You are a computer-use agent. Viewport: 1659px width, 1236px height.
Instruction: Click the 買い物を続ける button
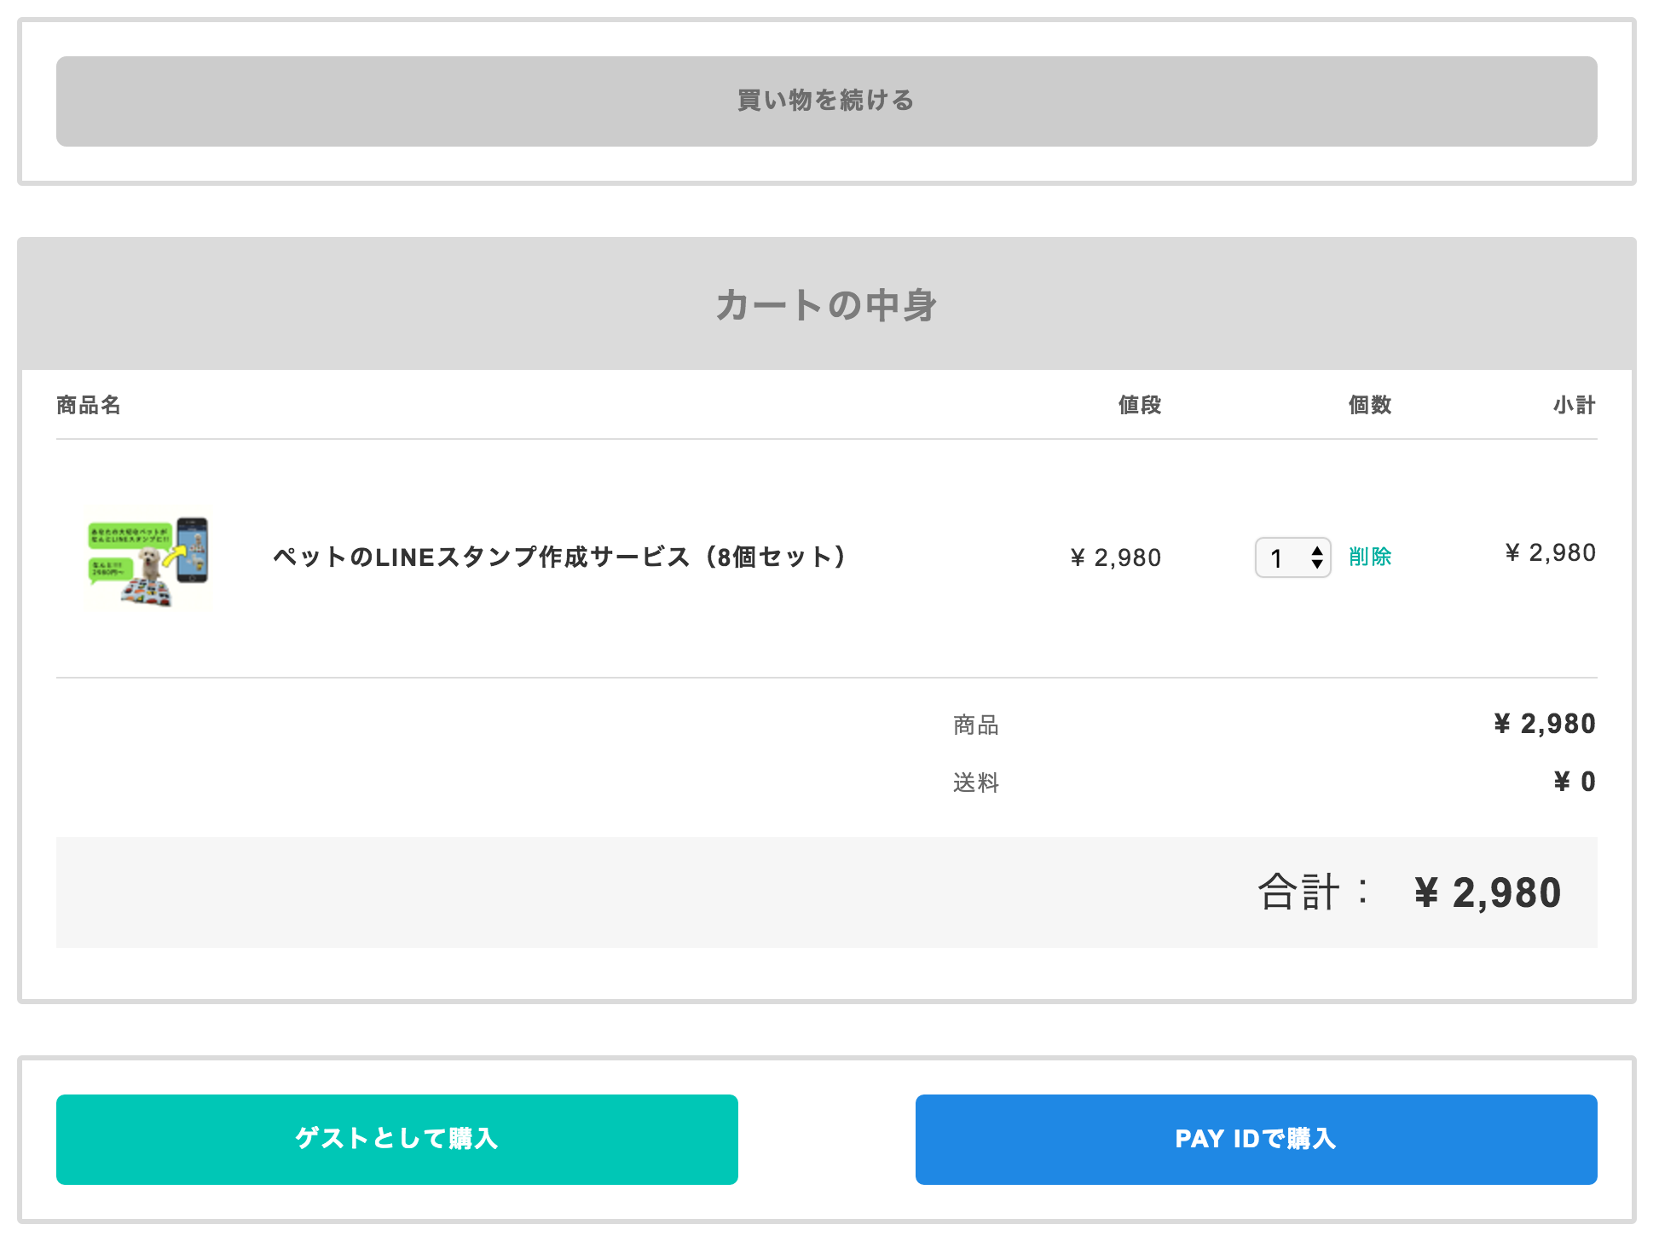coord(826,101)
